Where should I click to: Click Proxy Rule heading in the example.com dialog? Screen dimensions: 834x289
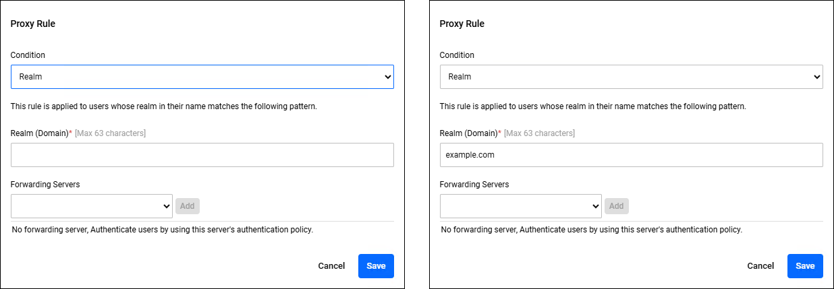click(462, 24)
